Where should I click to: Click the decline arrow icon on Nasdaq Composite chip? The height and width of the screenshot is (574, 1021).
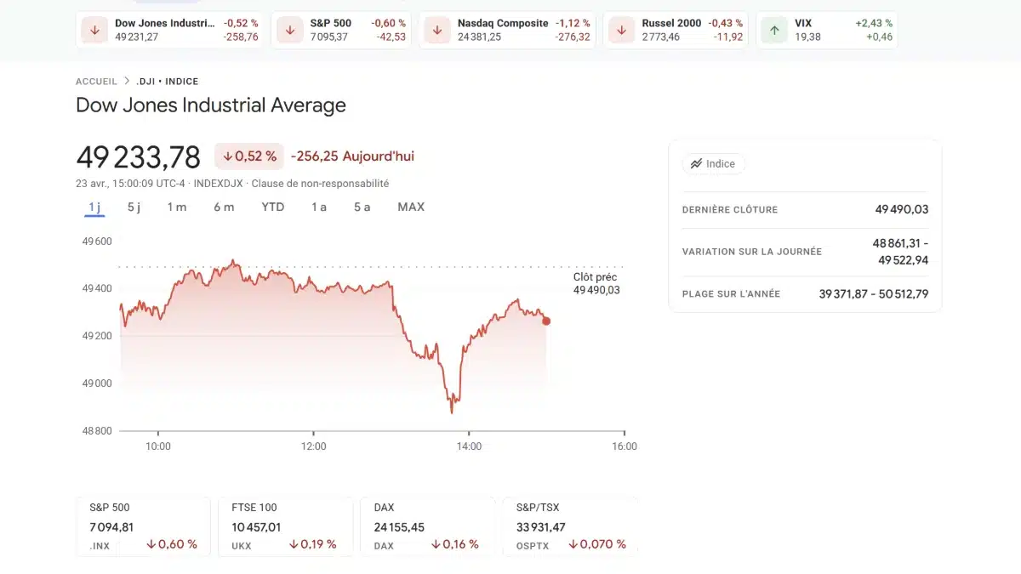tap(437, 30)
